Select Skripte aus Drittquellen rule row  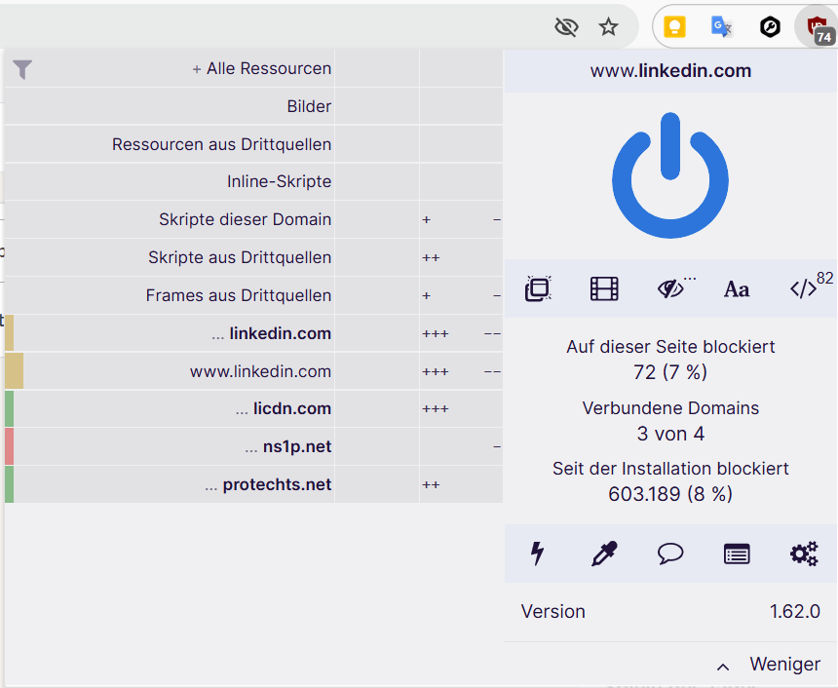(240, 258)
